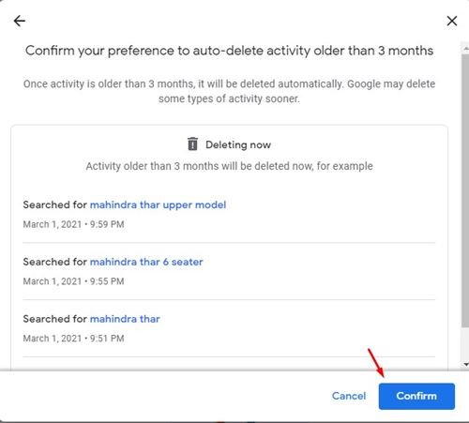Confirm auto-delete of older activity
Screen dimensions: 469x423
416,396
